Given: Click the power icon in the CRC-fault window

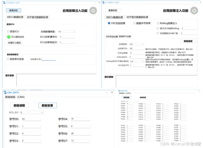Looking at the screenshot, I should (194, 11).
